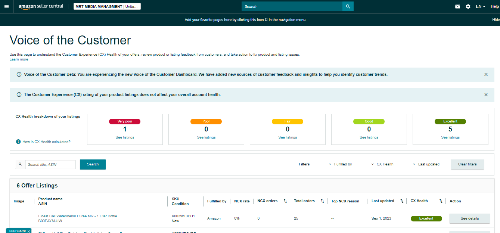Open the Help link in header

coord(495,7)
